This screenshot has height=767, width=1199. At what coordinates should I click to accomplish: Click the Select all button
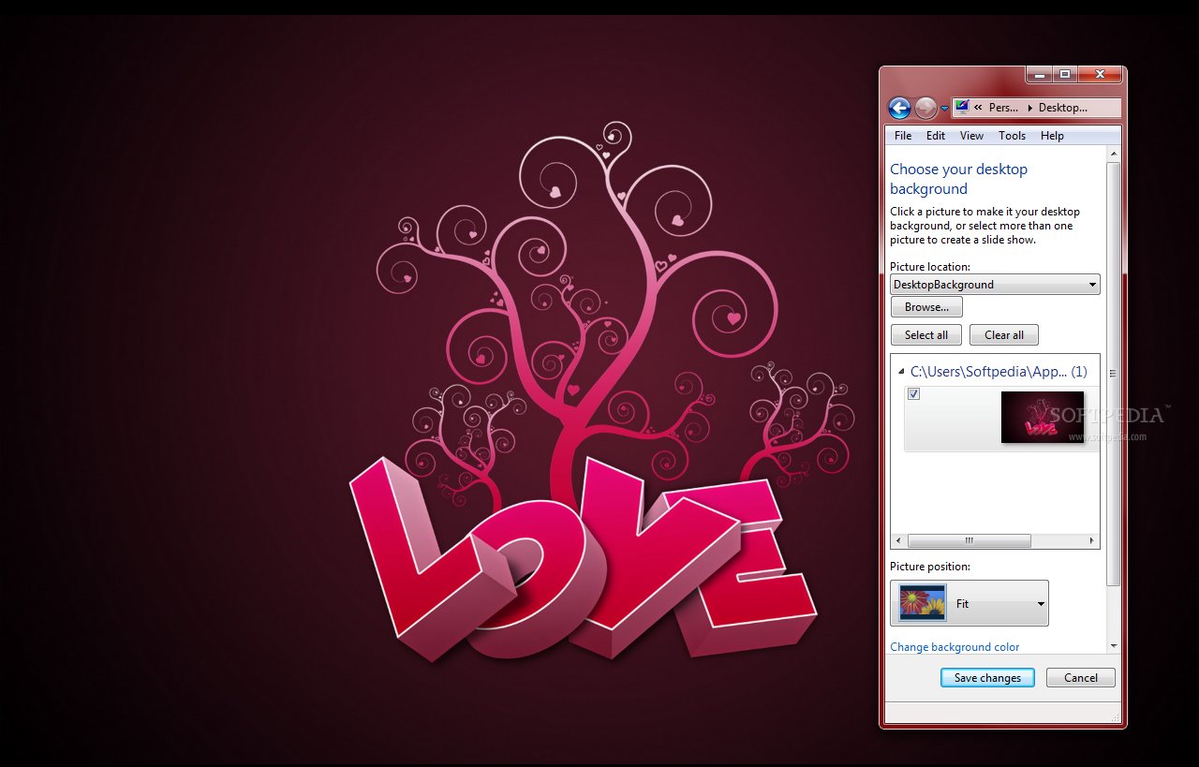pyautogui.click(x=926, y=335)
